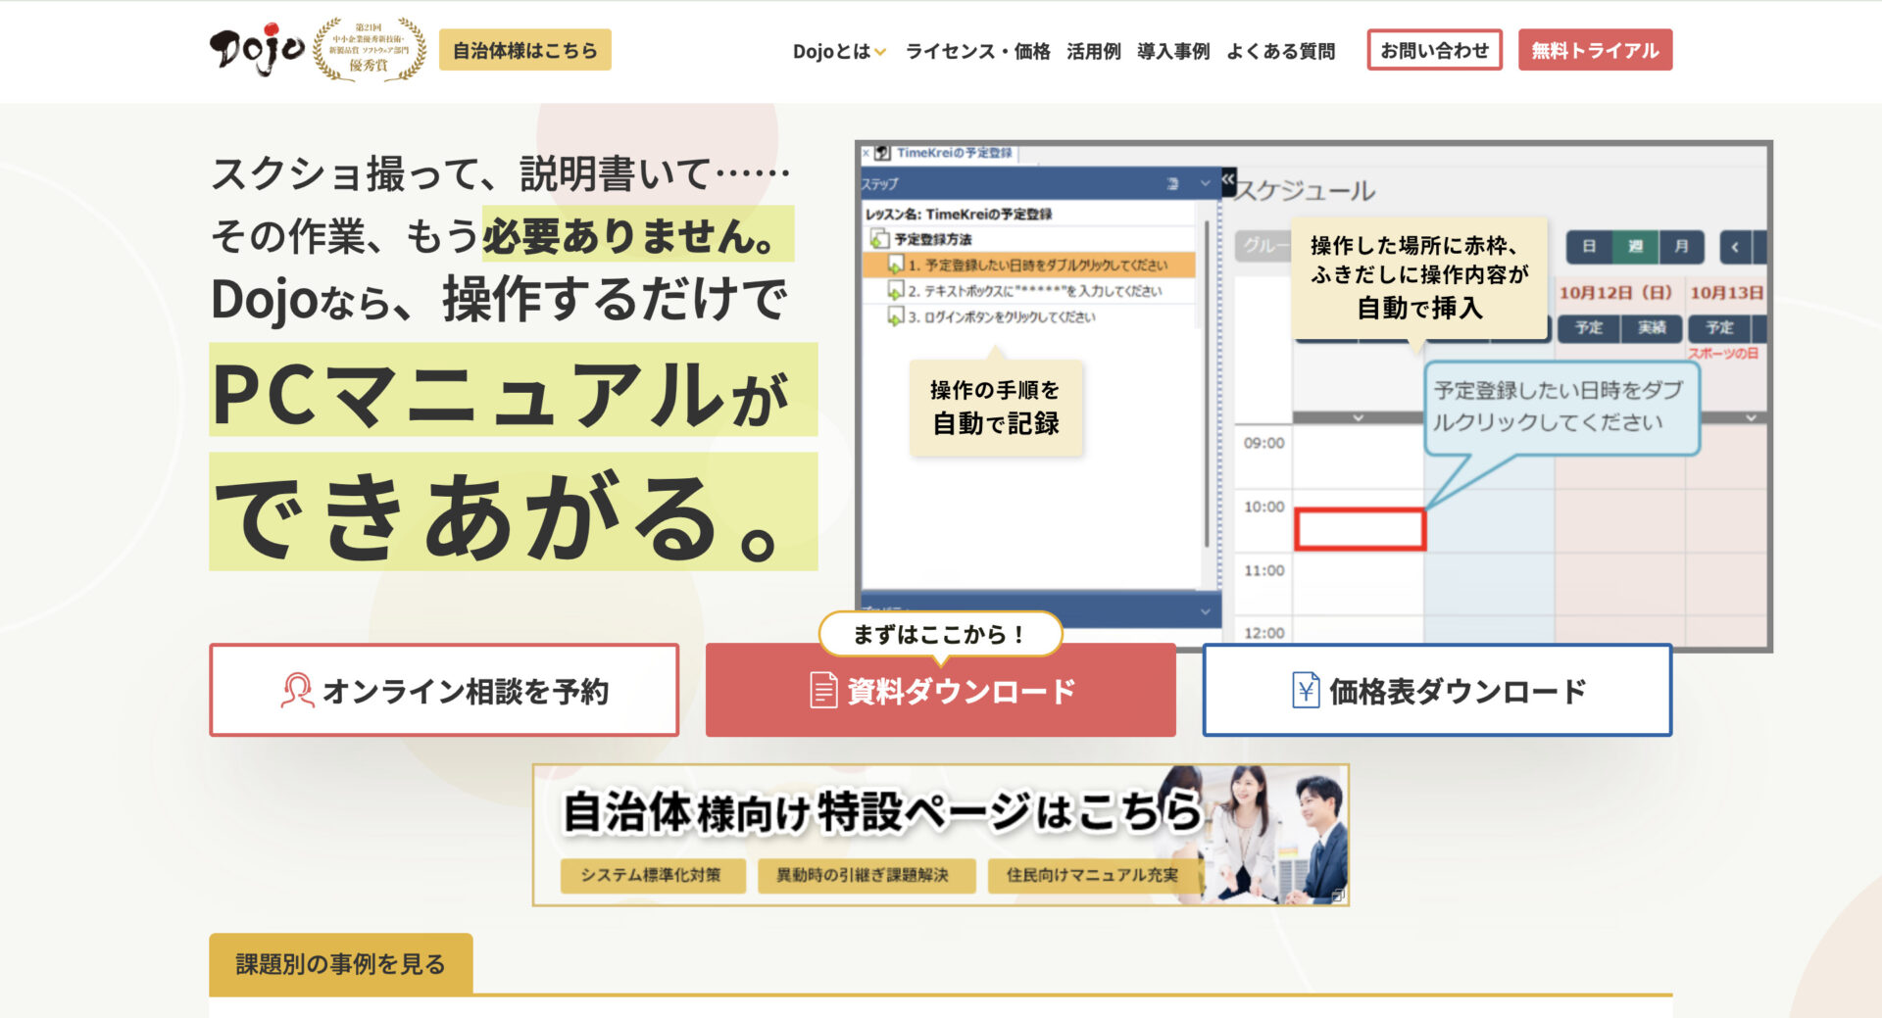The height and width of the screenshot is (1018, 1882).
Task: Open the 自治体様向け特設ページ banner
Action: click(x=940, y=835)
